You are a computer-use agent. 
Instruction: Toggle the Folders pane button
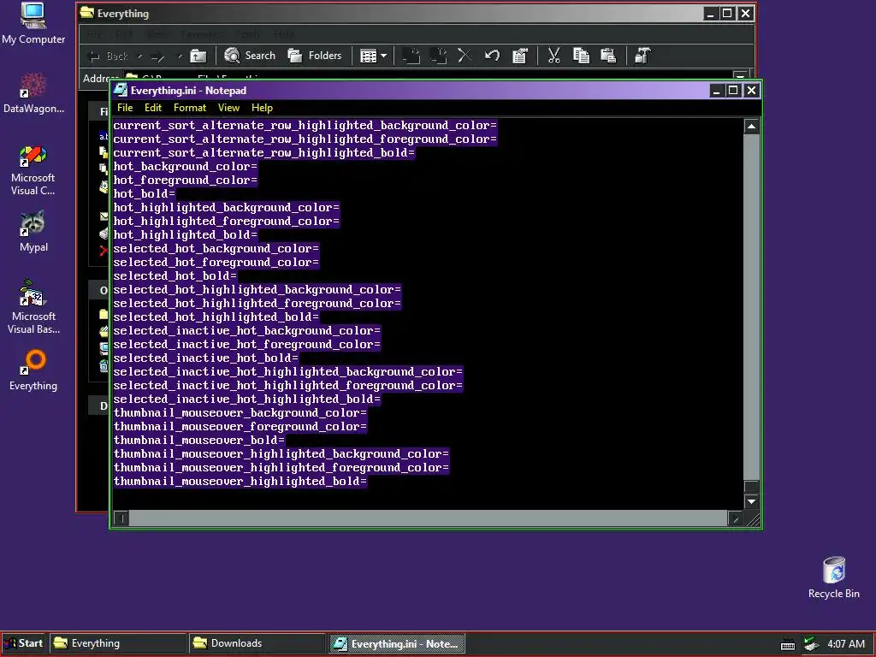315,56
